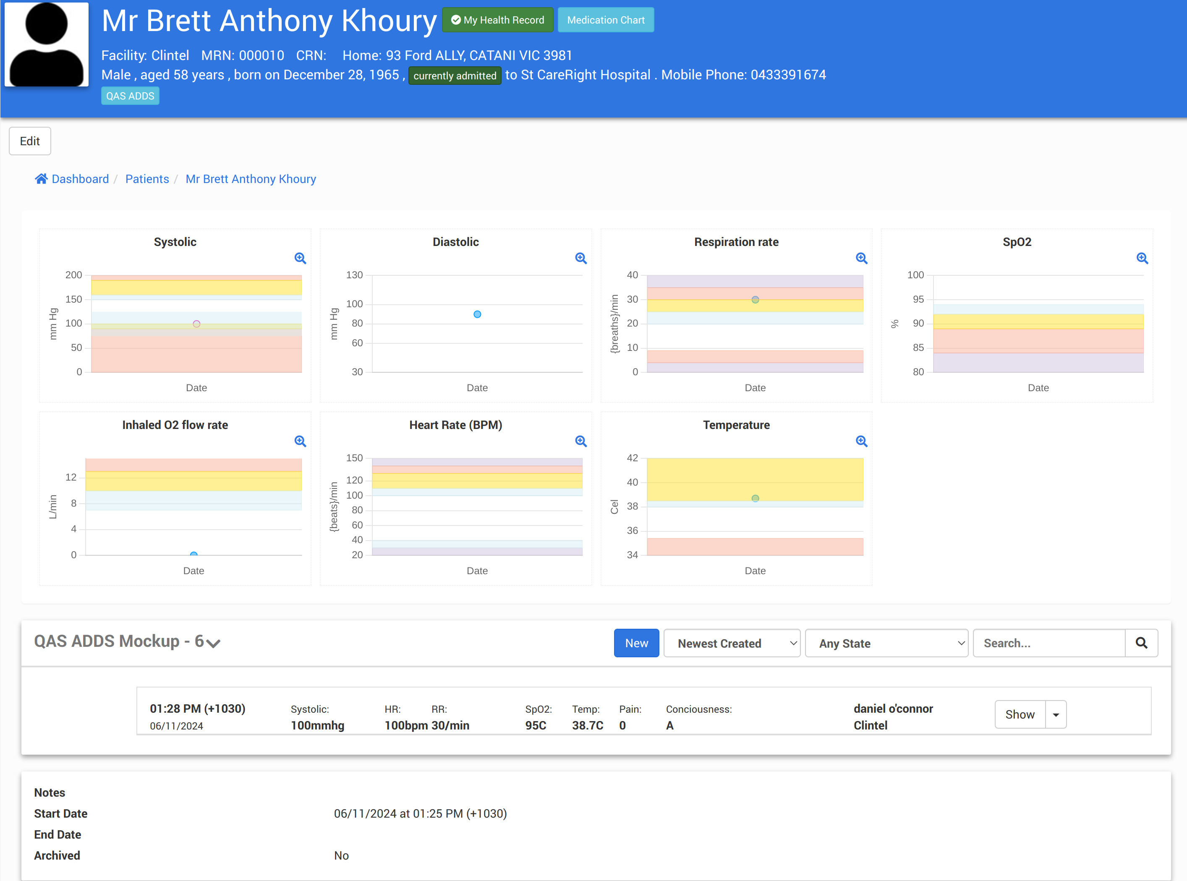Click the Search input field
This screenshot has height=881, width=1187.
point(1048,643)
